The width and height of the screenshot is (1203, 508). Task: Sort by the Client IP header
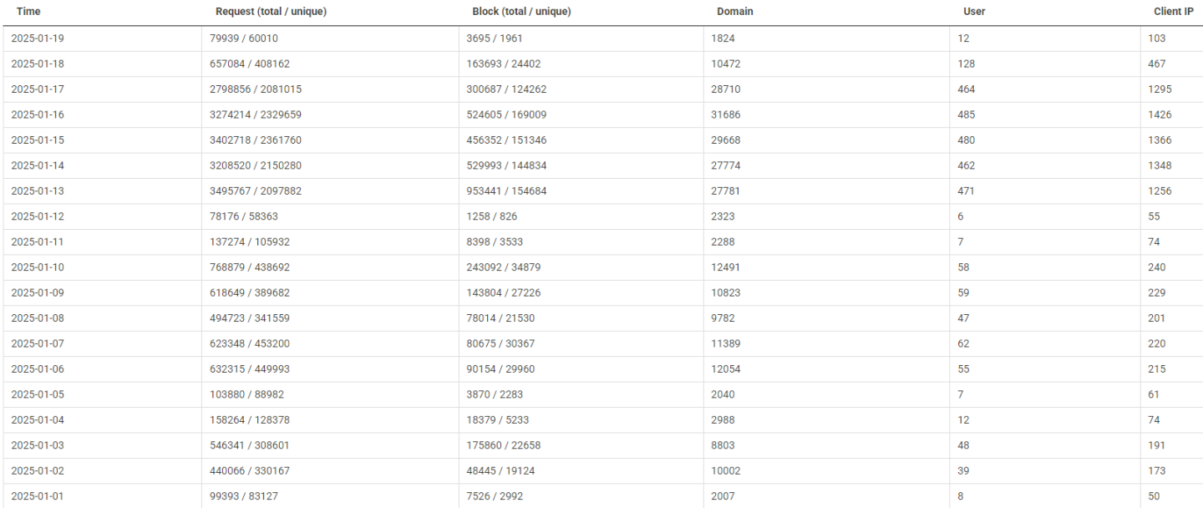pos(1173,12)
